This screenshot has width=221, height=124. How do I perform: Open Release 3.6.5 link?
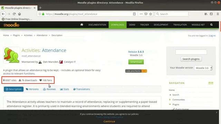136,52
